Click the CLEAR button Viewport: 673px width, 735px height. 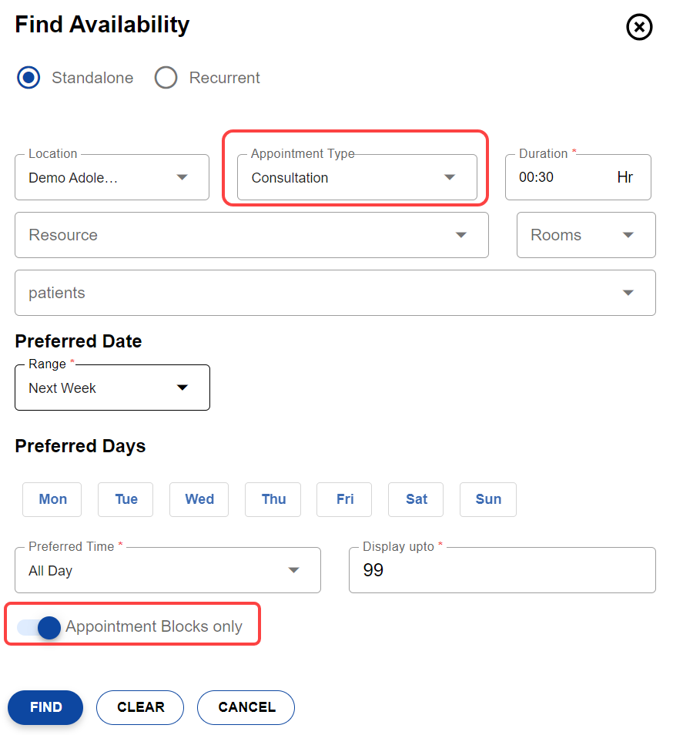pos(140,707)
